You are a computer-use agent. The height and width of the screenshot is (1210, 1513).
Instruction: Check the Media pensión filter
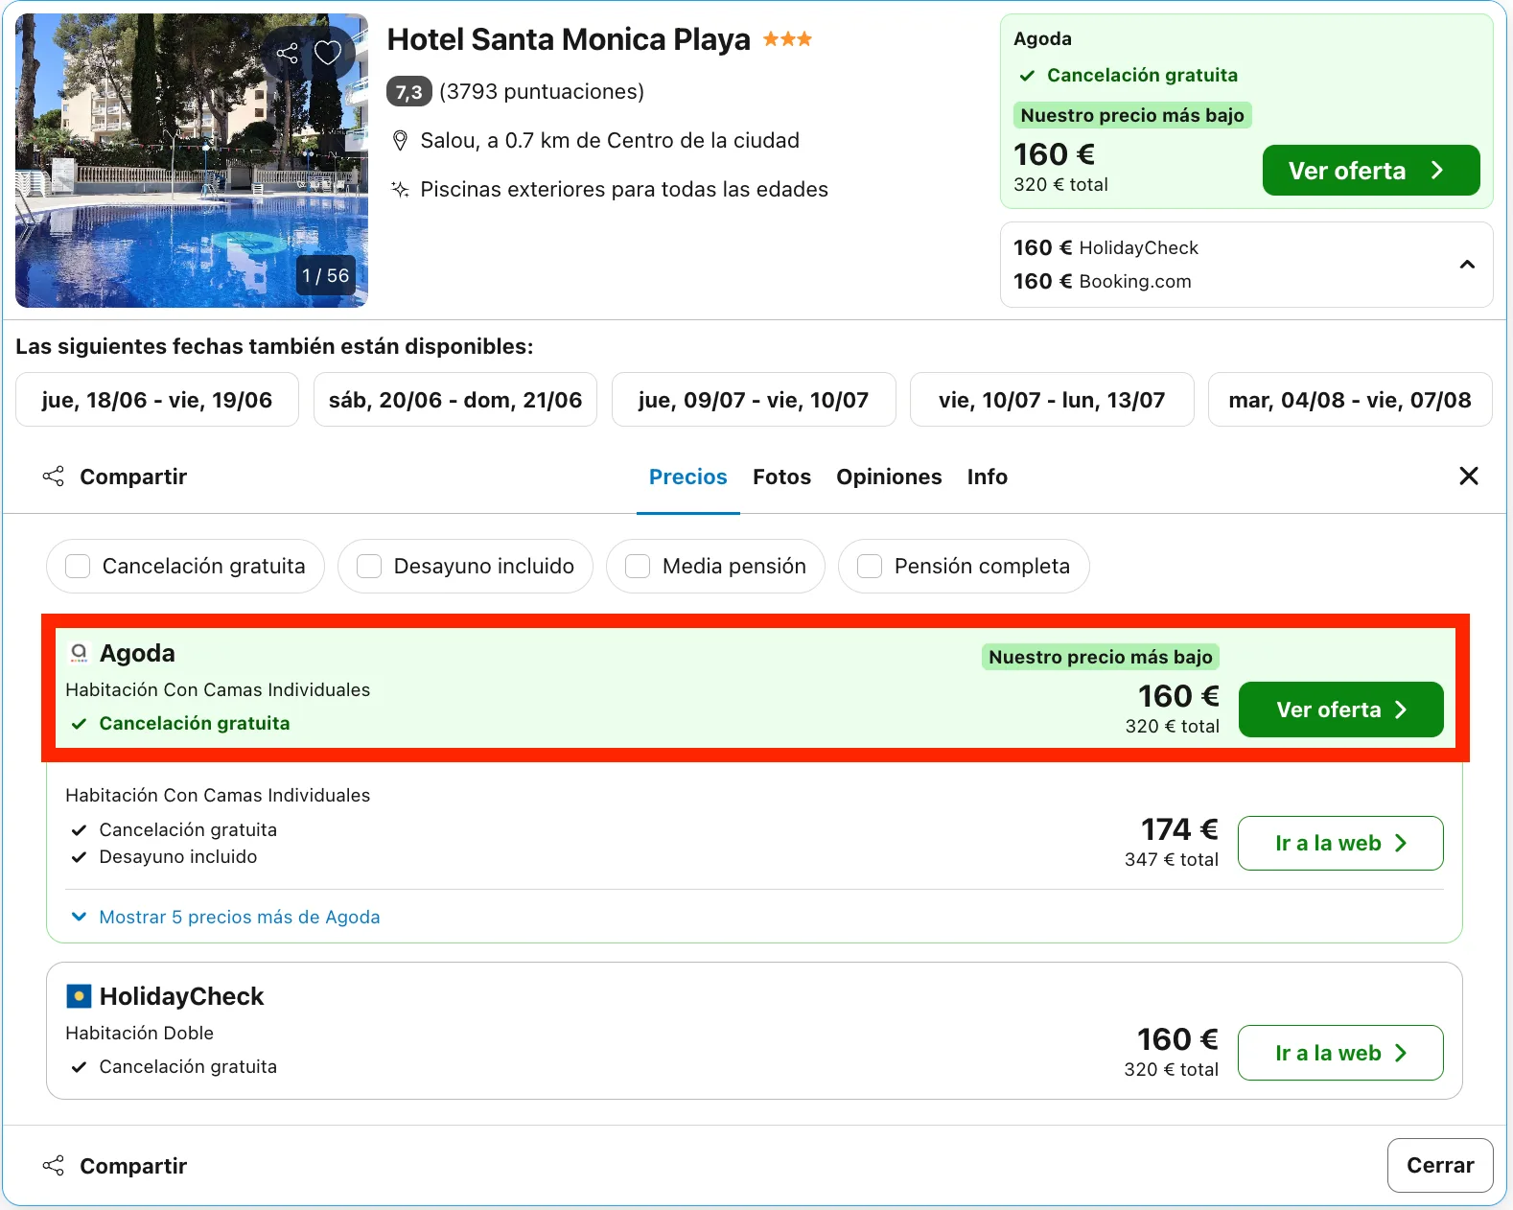638,567
